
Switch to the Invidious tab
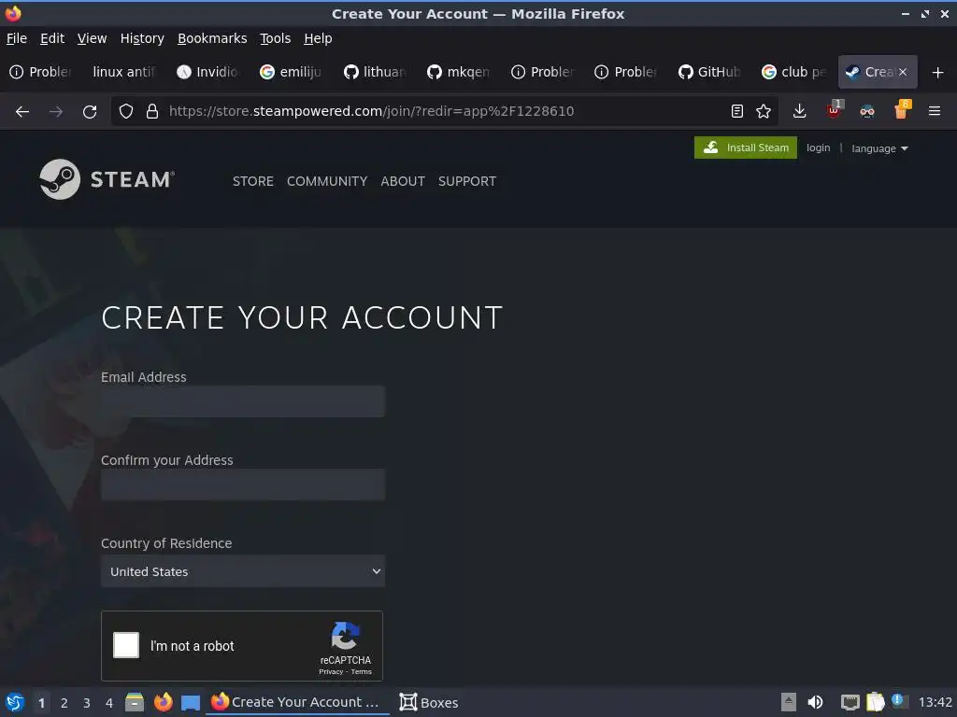click(208, 72)
